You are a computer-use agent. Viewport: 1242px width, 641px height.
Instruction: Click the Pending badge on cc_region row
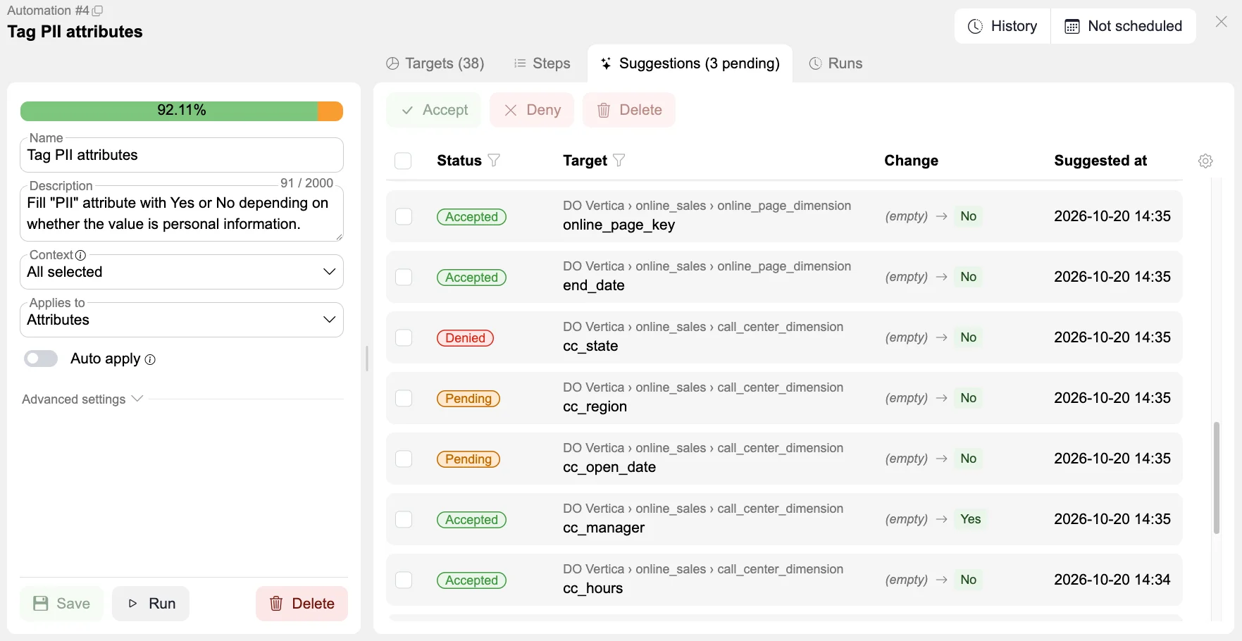tap(468, 399)
